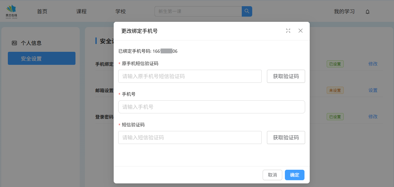This screenshot has width=394, height=187.
Task: Get verification code for new phone
Action: [x=286, y=137]
